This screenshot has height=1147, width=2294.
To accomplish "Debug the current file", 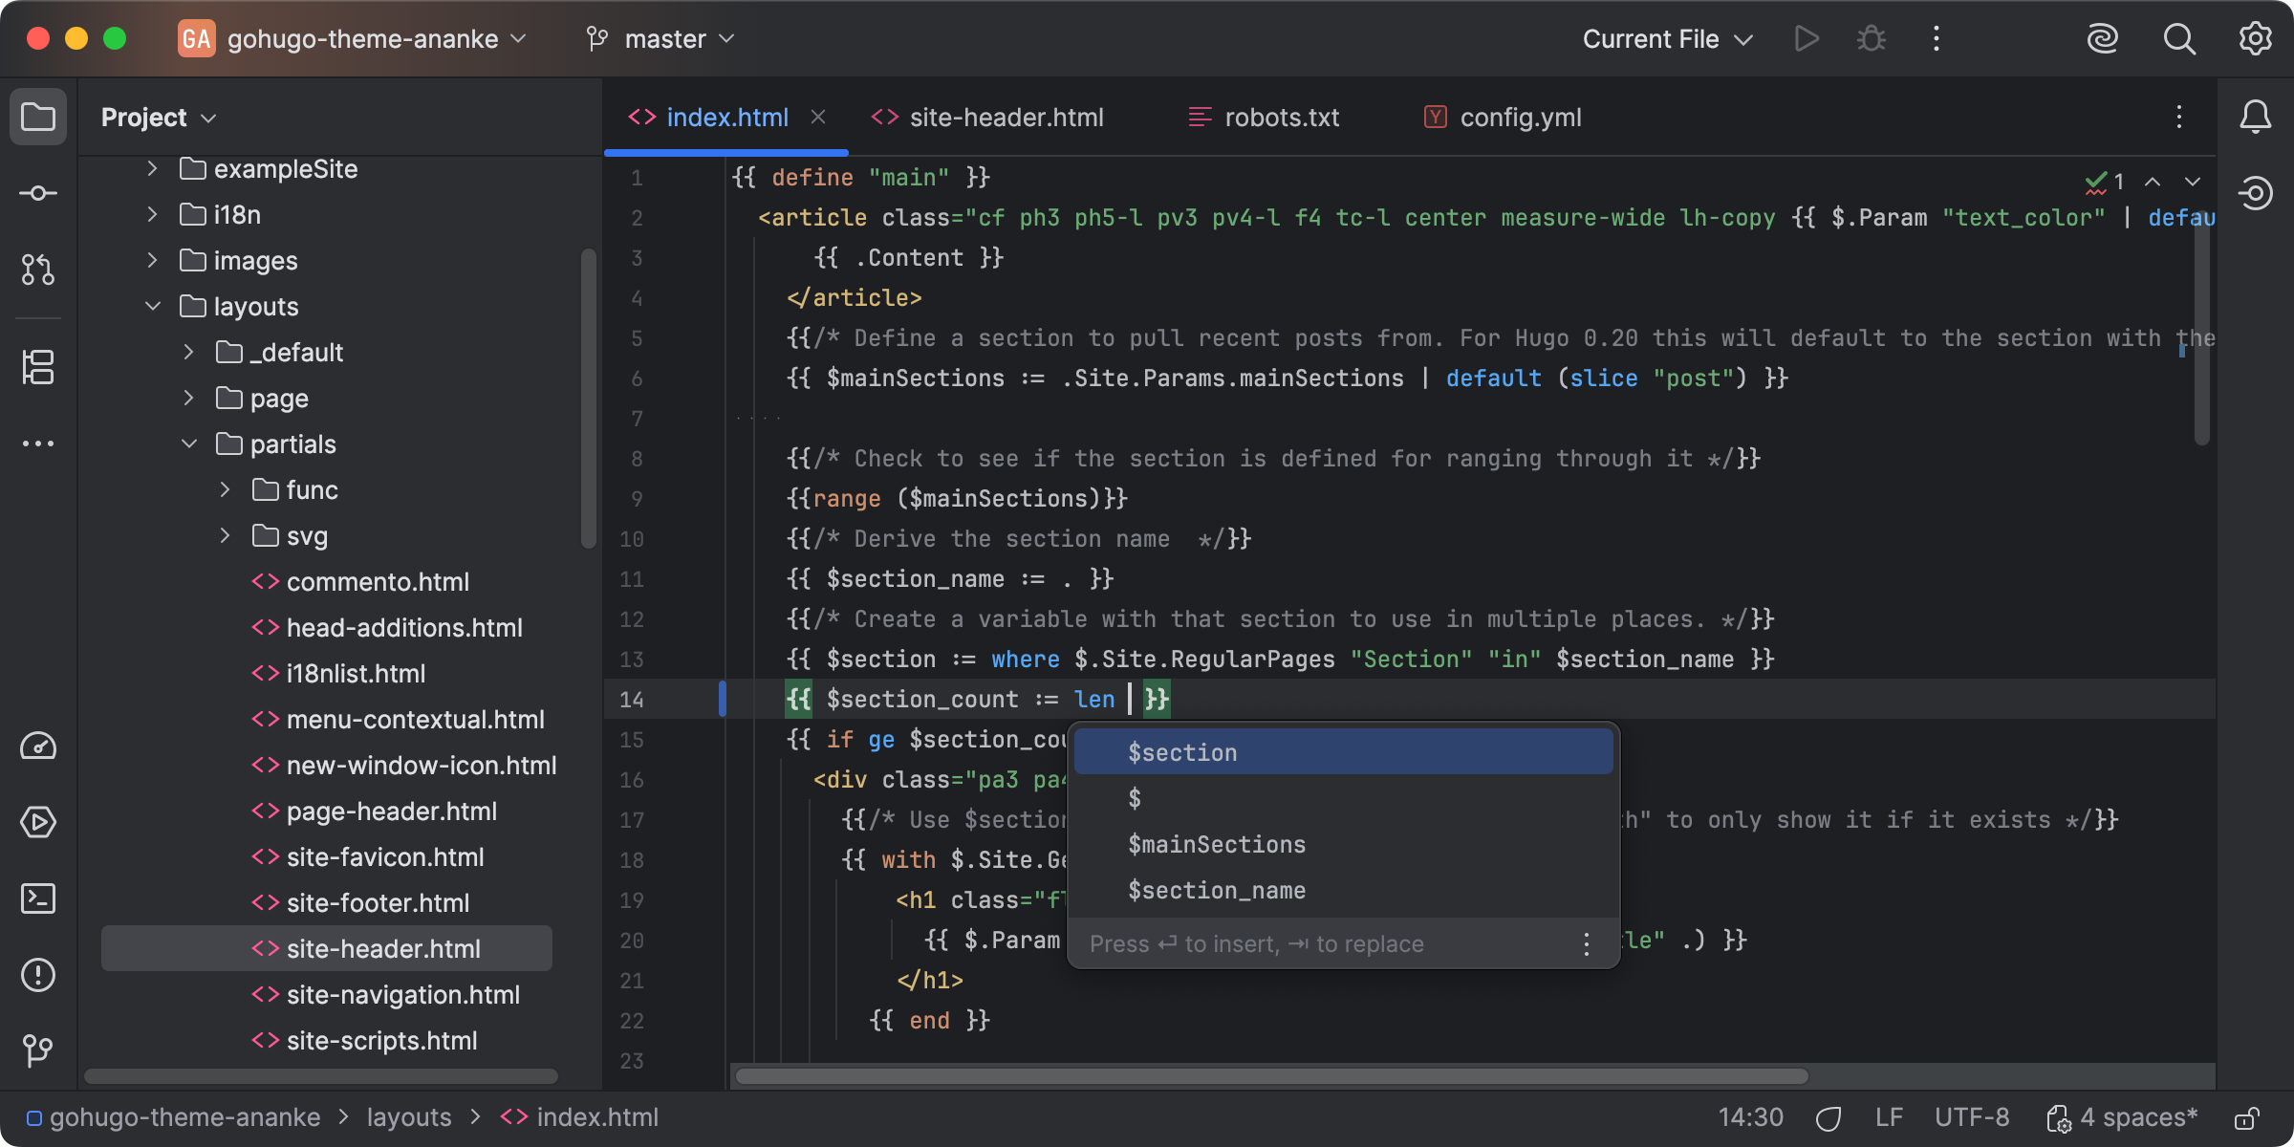I will [x=1872, y=38].
